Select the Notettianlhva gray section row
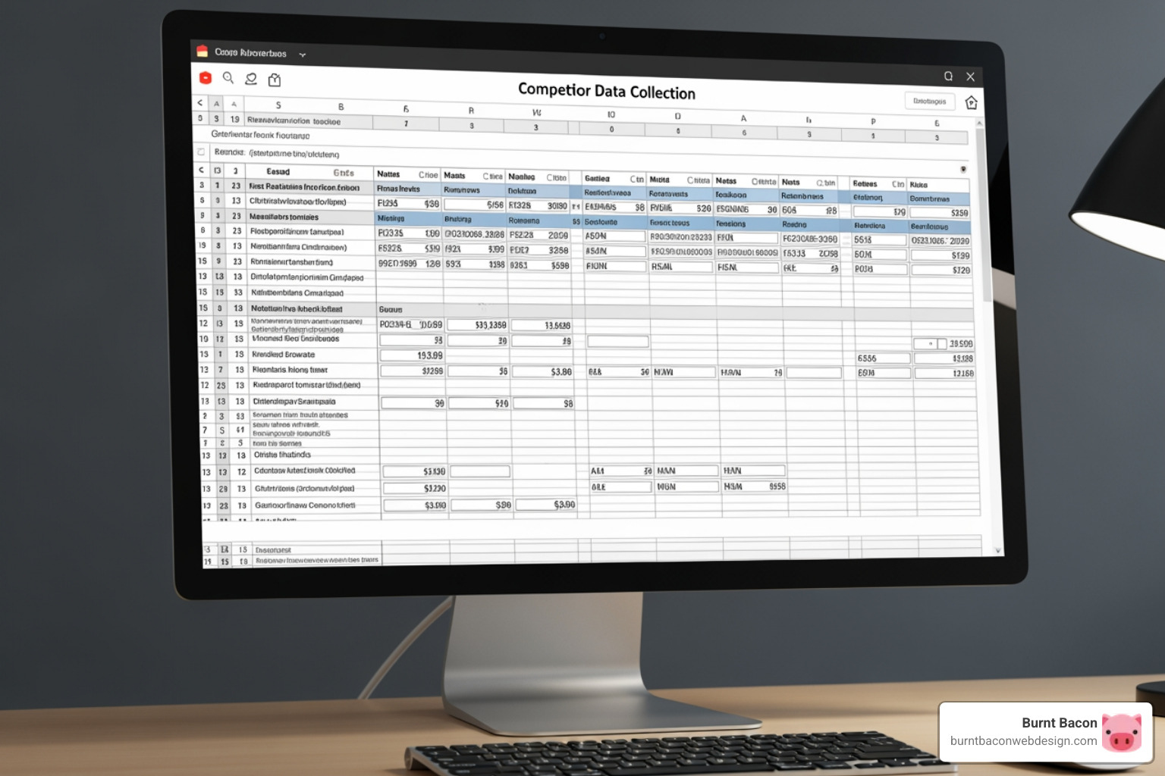Screen dimensions: 1165x776 297,308
